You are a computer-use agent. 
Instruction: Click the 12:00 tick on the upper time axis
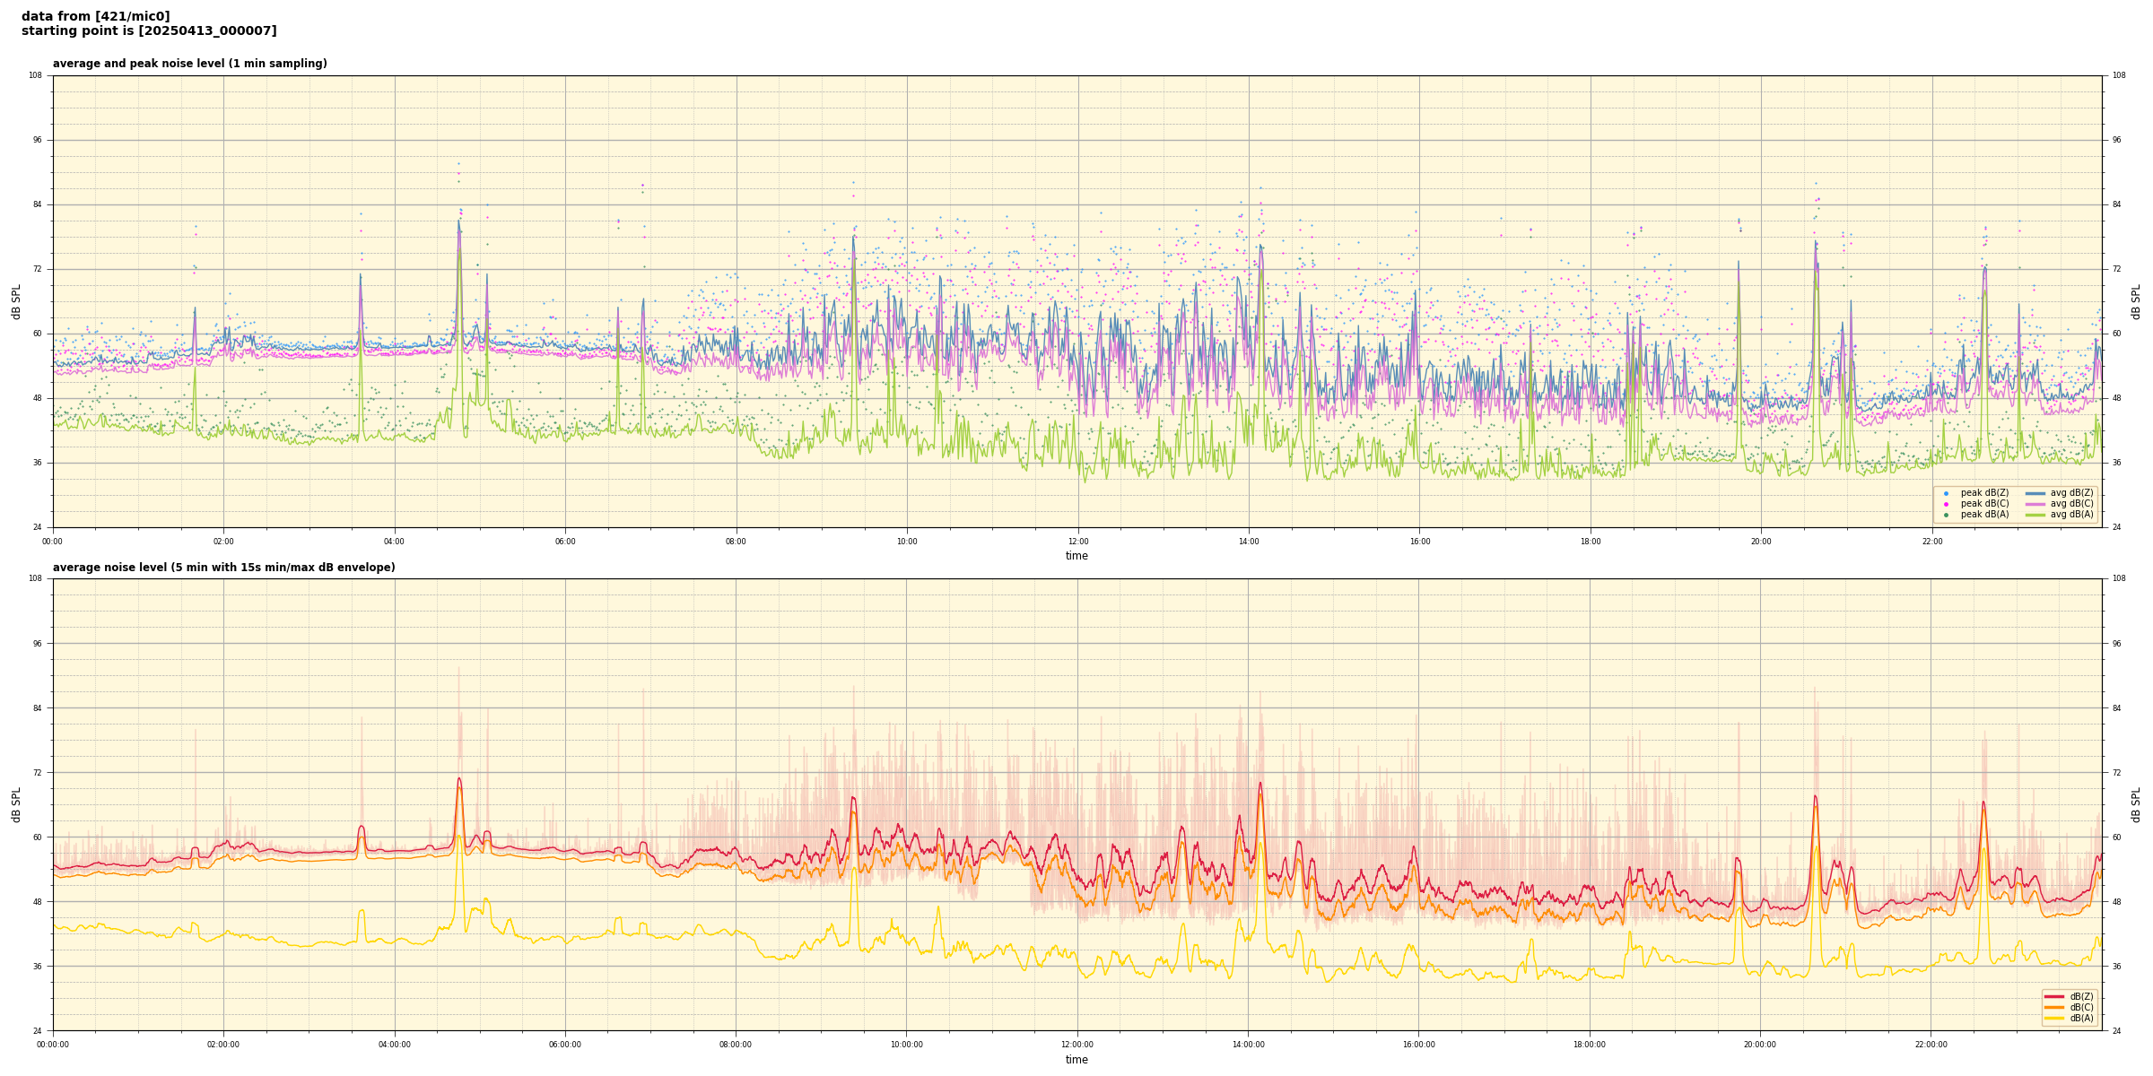click(x=1077, y=542)
